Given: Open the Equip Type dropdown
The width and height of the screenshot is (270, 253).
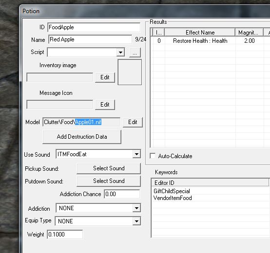Looking at the screenshot, I should (136, 221).
